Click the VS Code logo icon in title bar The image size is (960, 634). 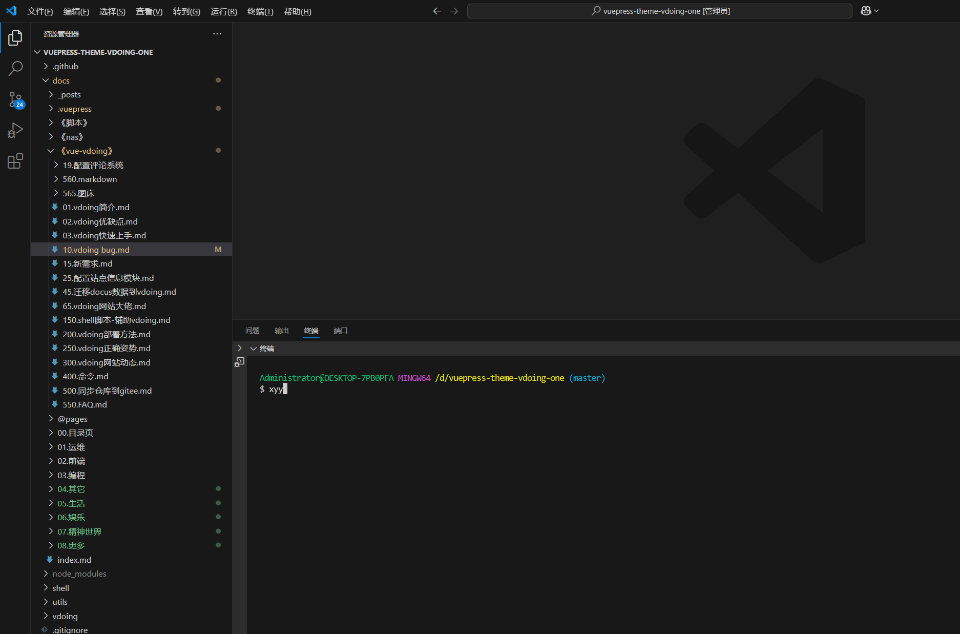(x=11, y=11)
